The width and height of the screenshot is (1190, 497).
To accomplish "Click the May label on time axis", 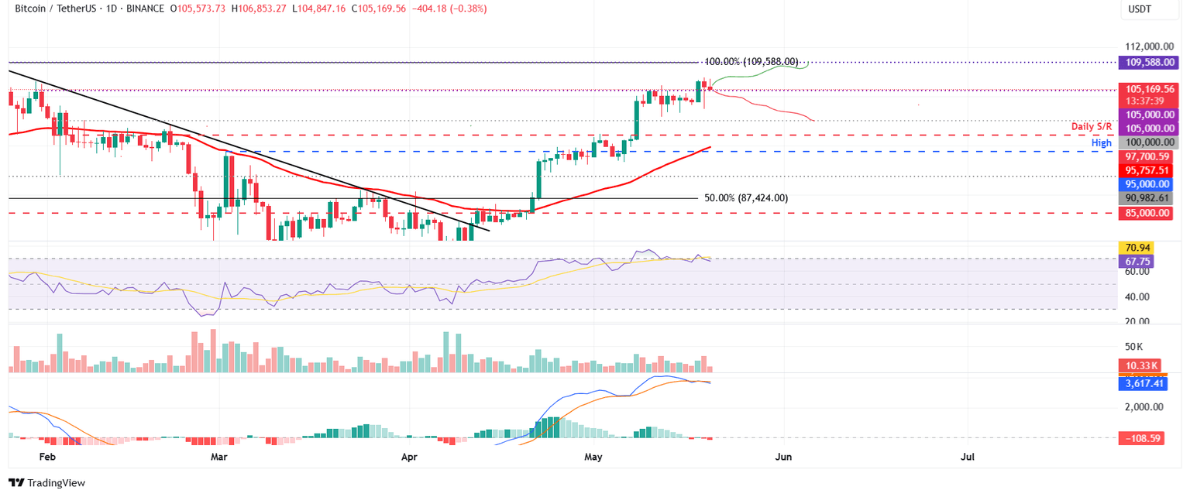I will click(x=593, y=457).
